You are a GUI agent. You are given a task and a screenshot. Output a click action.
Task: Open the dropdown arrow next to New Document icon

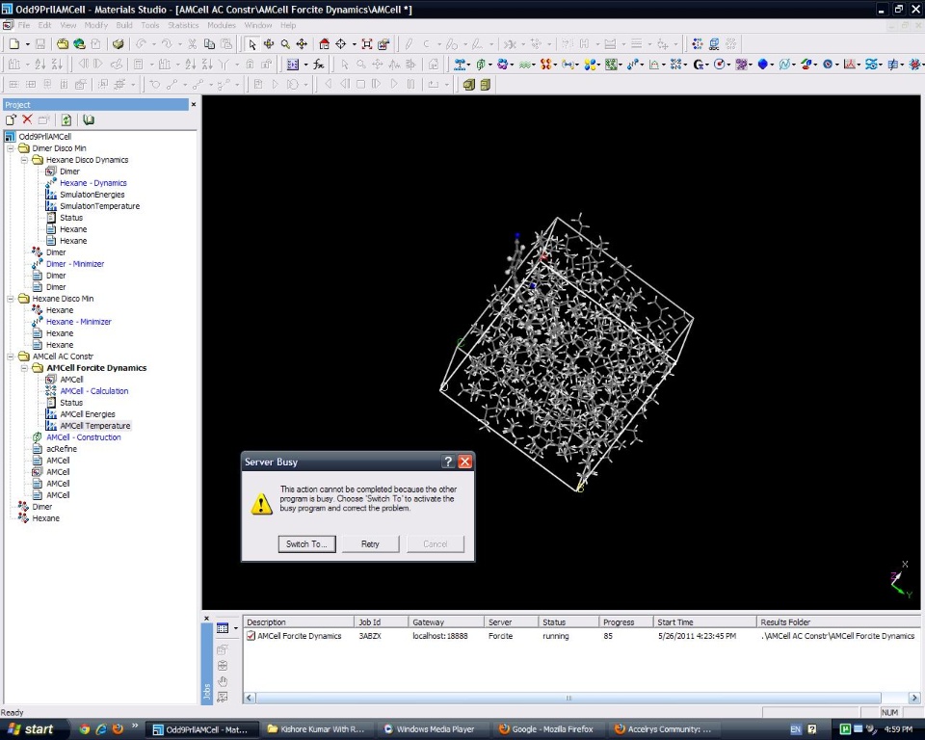point(26,44)
